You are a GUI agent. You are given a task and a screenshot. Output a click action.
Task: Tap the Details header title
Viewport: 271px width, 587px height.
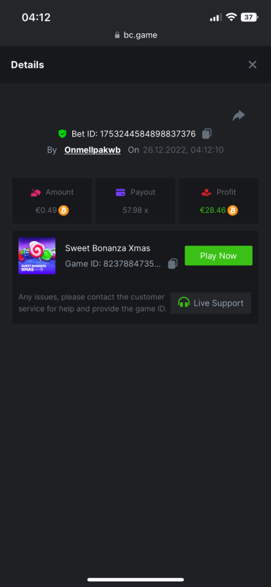coord(27,65)
